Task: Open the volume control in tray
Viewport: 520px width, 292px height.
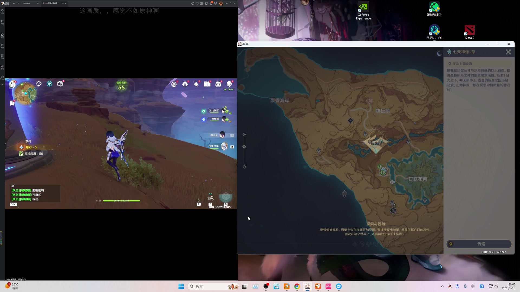Action: point(496,286)
